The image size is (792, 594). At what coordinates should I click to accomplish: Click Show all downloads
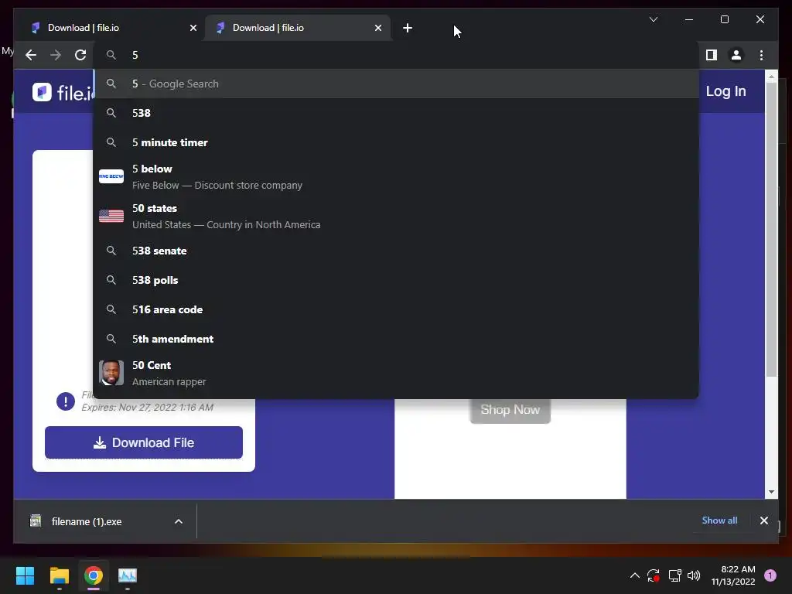[x=719, y=521]
